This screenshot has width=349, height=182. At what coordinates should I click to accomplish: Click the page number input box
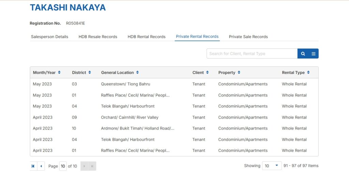[63, 166]
